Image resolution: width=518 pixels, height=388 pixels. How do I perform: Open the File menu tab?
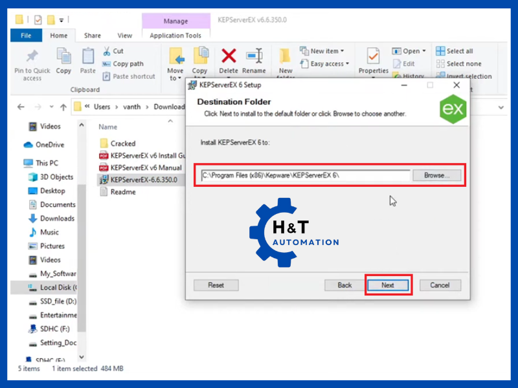click(x=27, y=36)
